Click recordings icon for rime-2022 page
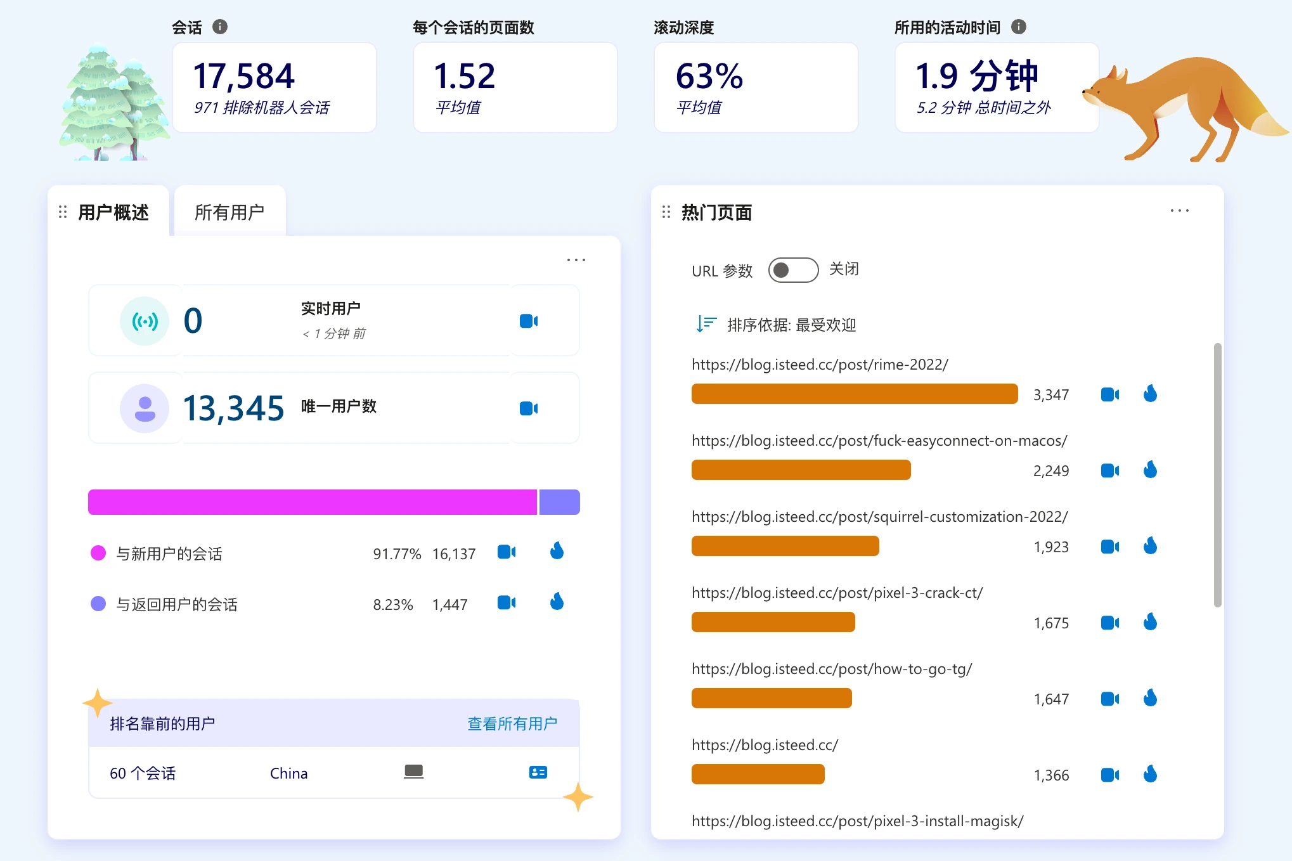Image resolution: width=1292 pixels, height=861 pixels. pos(1109,394)
